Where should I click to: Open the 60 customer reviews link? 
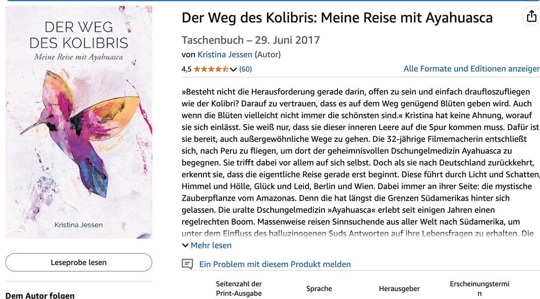click(246, 69)
